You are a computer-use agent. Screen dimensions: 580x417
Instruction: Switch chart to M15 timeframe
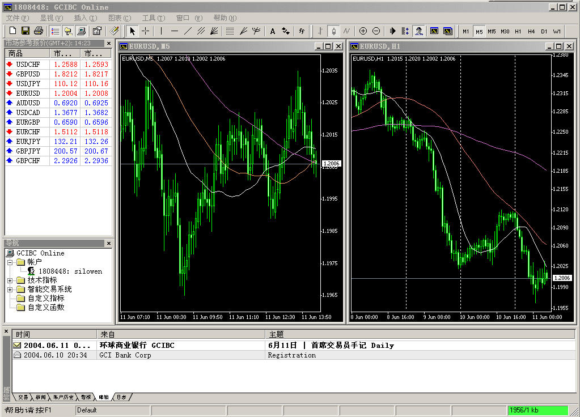point(492,31)
